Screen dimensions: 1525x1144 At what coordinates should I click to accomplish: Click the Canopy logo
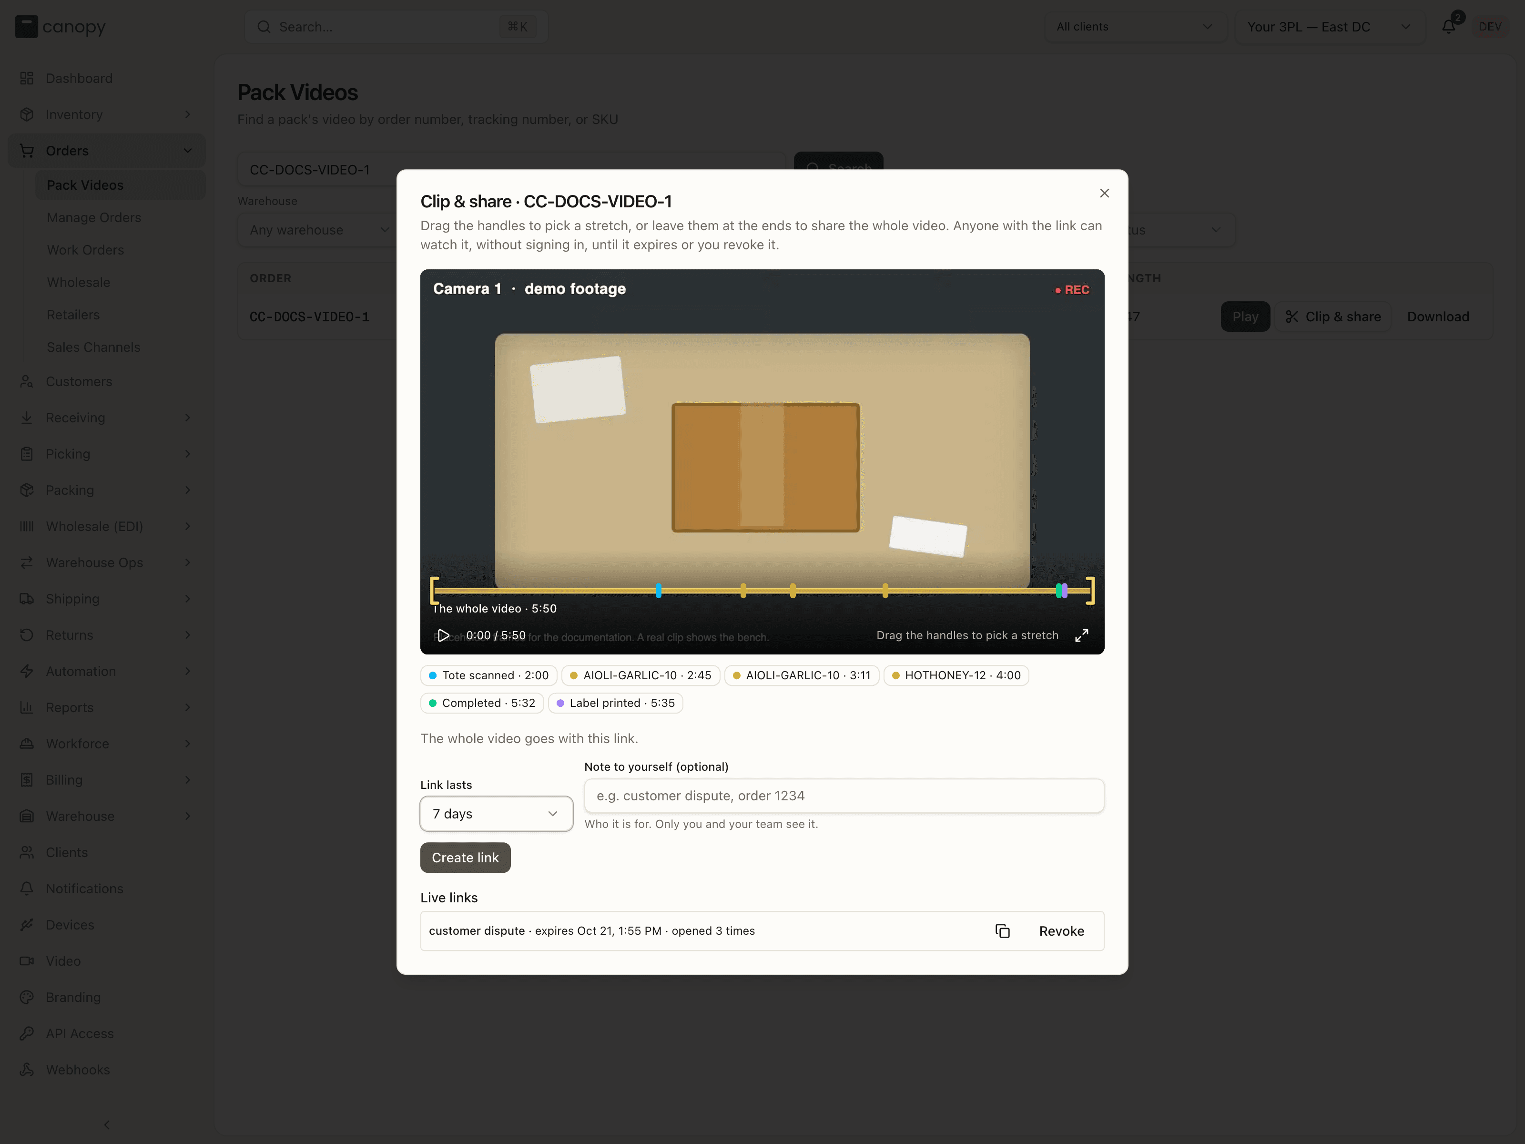[61, 27]
